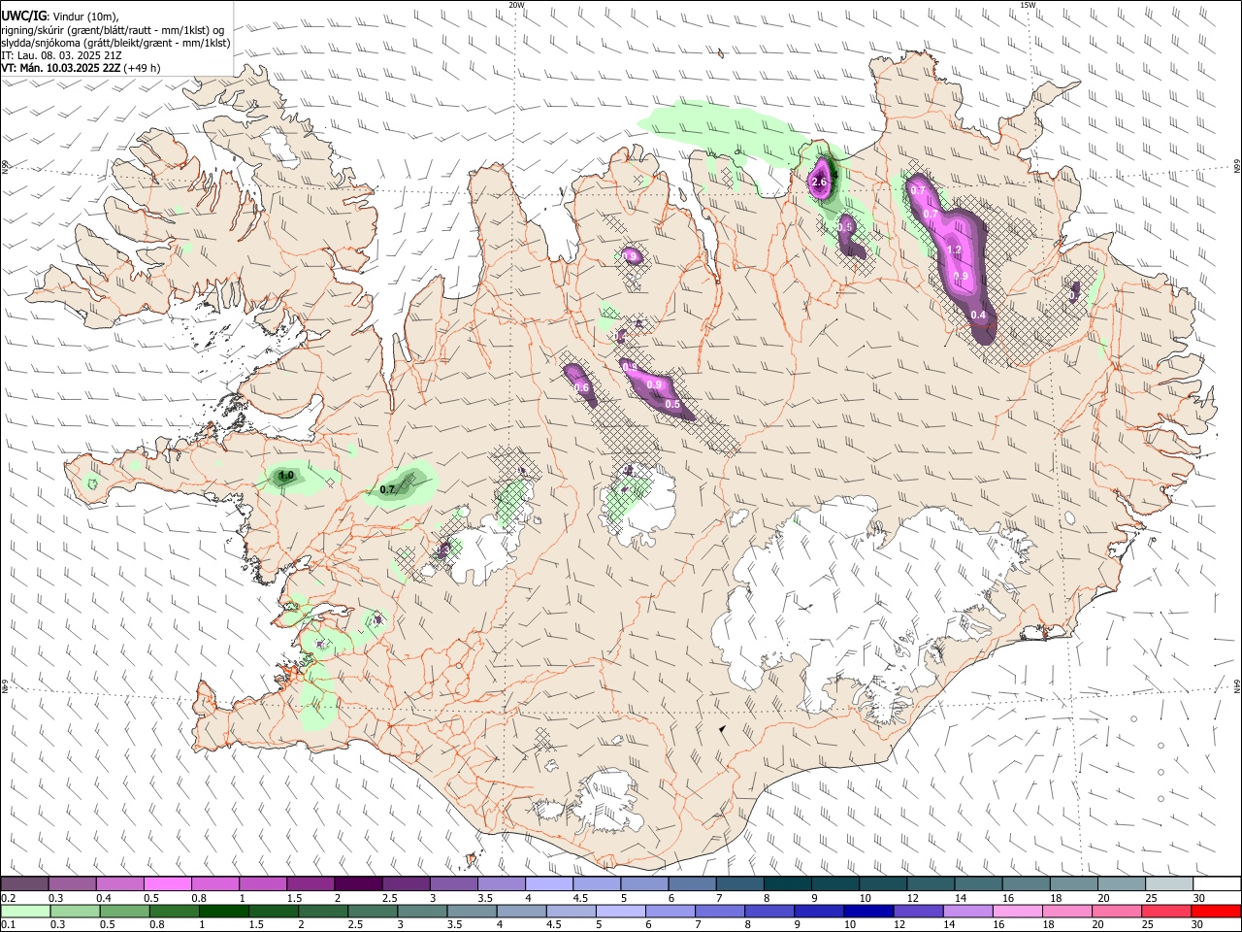Viewport: 1242px width, 932px height.
Task: Click the 1.0 rain value in the green patch
Action: point(286,476)
